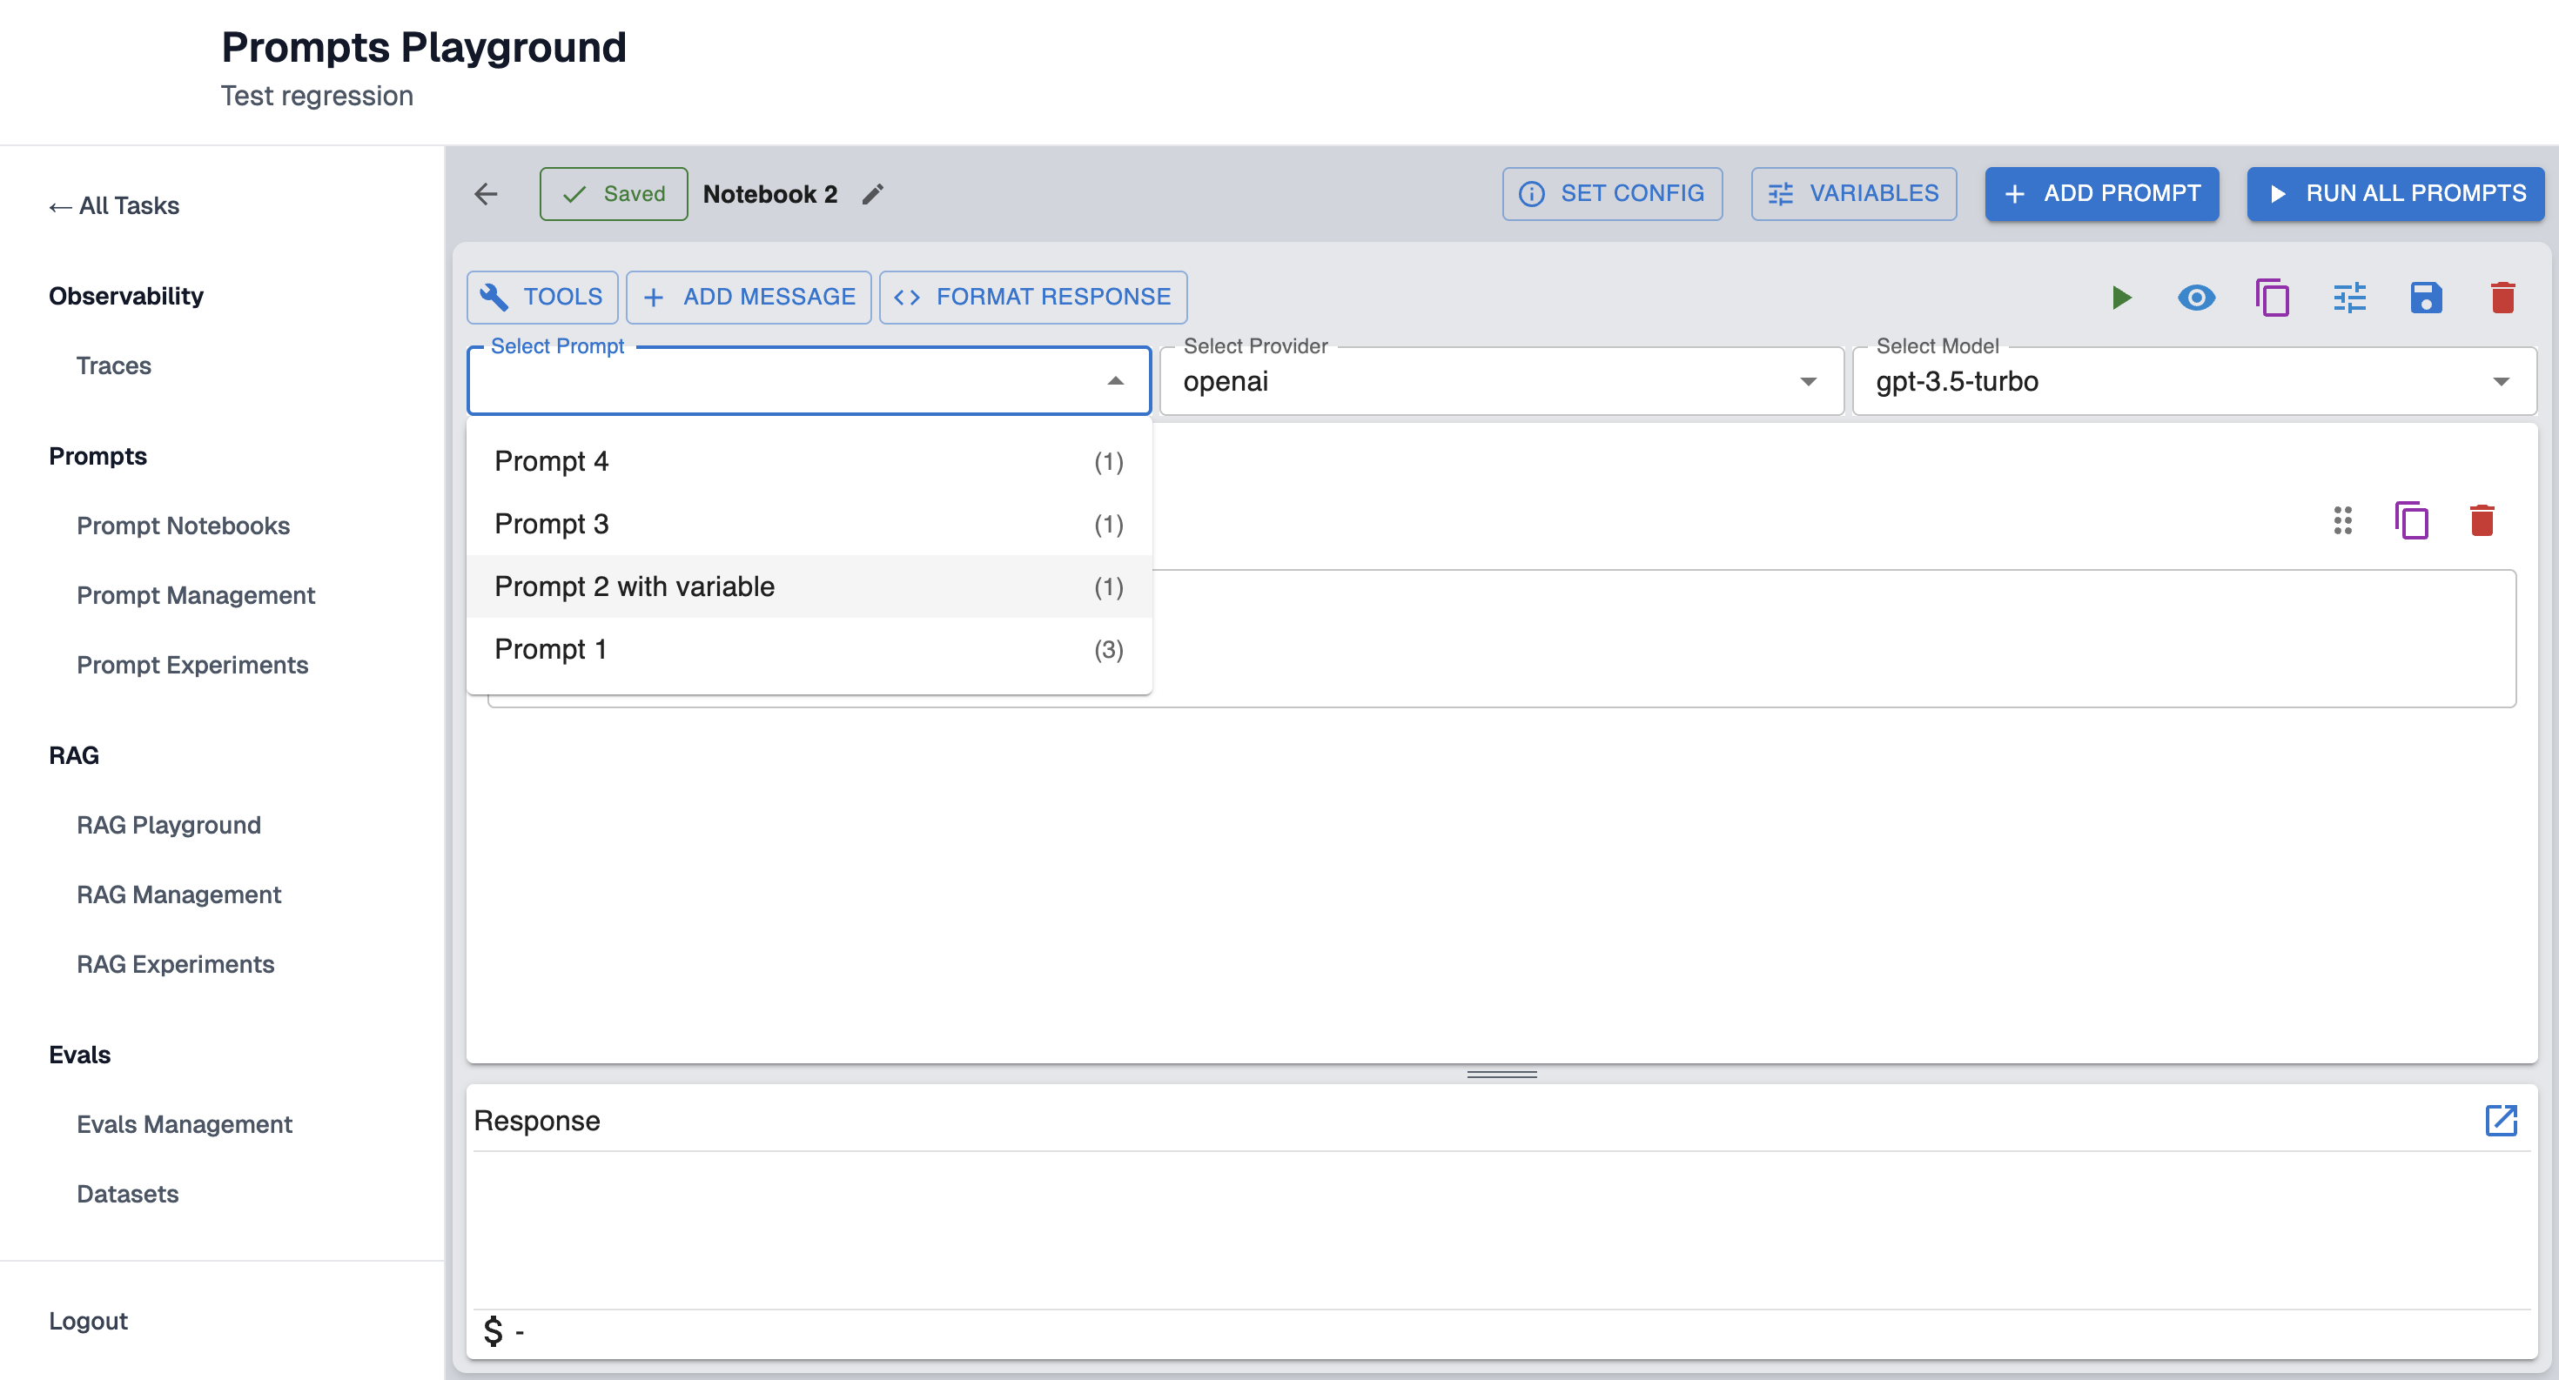Open prompt settings sliders icon

coord(2348,298)
